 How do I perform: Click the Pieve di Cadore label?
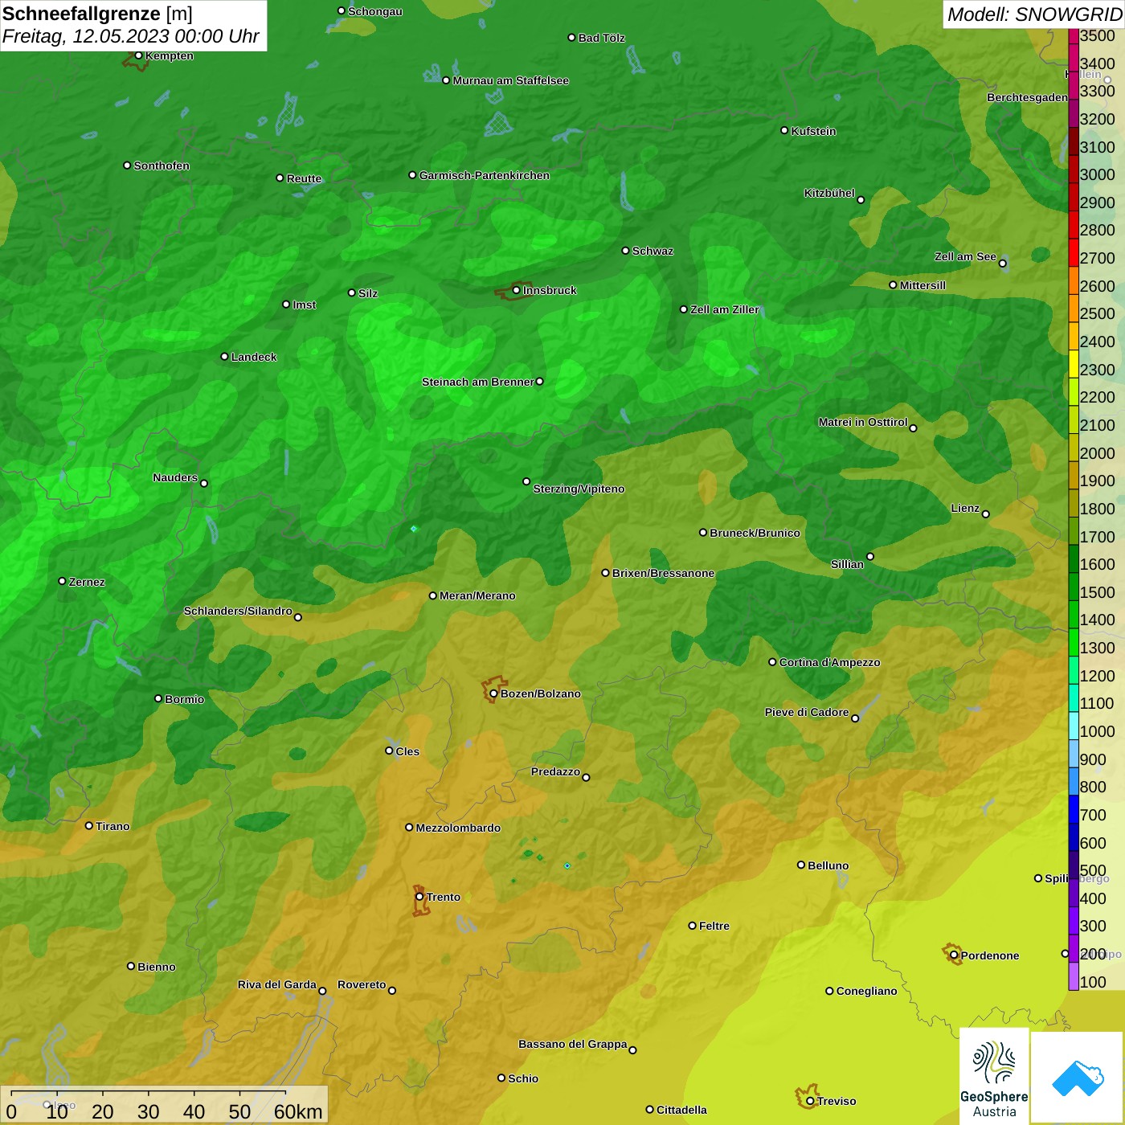coord(807,712)
